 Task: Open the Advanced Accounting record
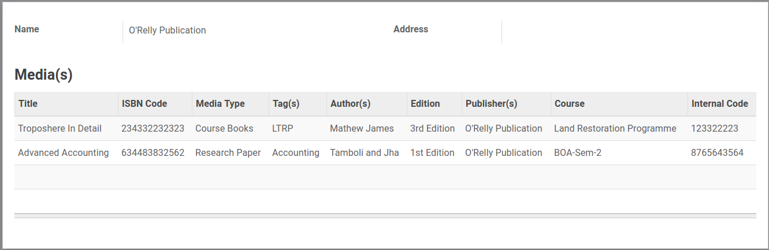[x=64, y=152]
